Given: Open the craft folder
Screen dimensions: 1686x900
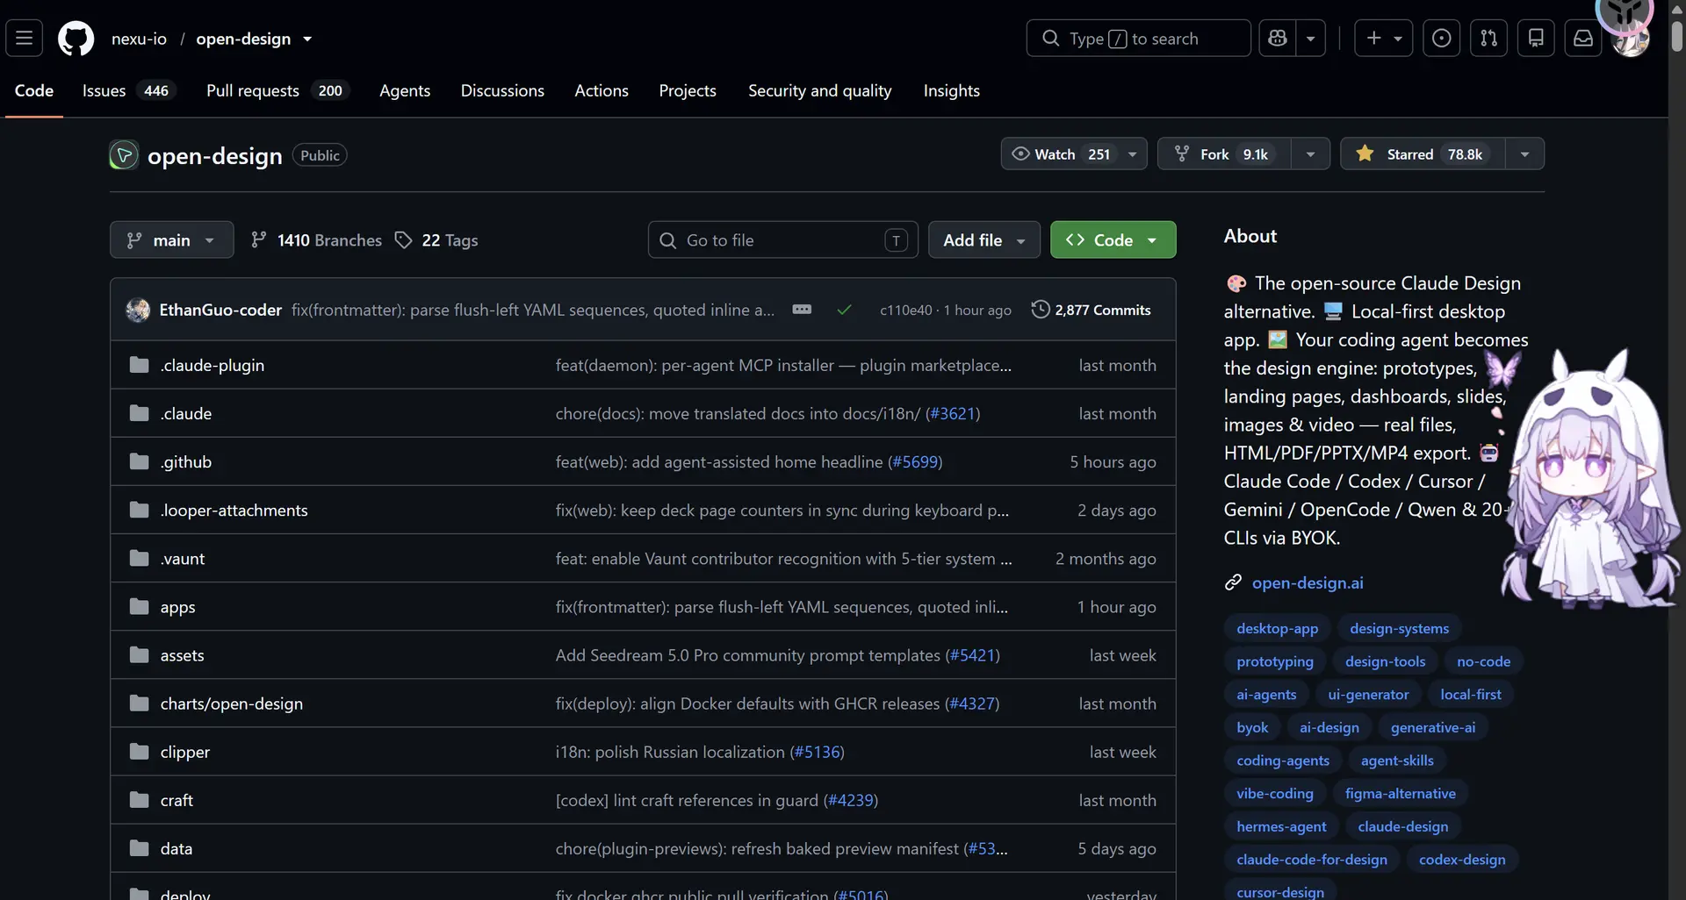Looking at the screenshot, I should [x=177, y=800].
